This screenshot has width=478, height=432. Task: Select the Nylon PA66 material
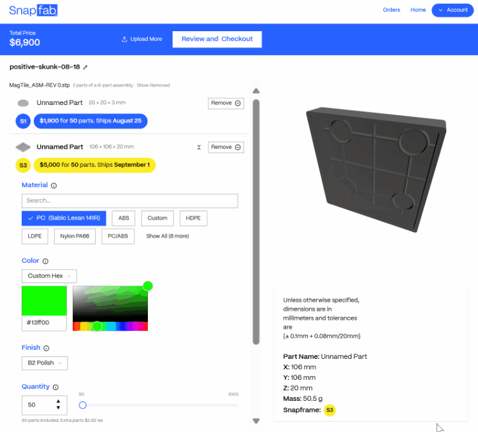click(x=75, y=237)
